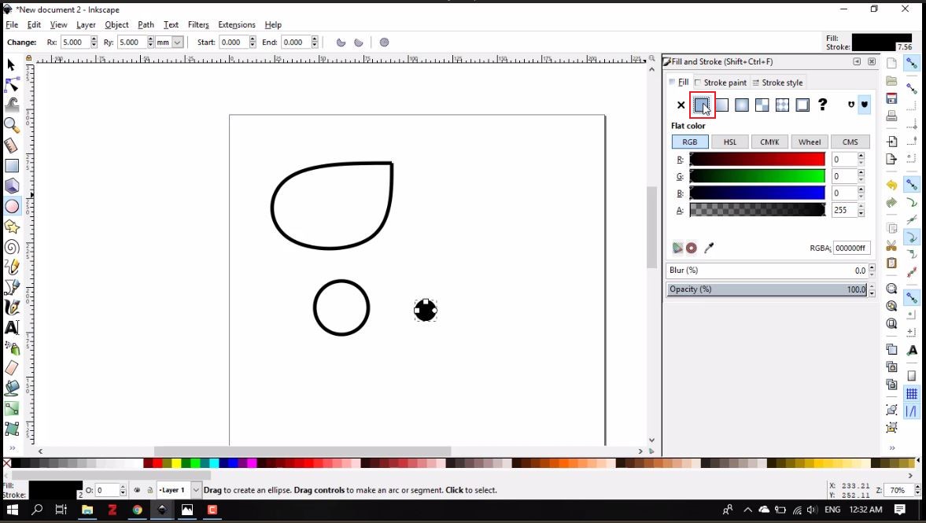Click the Redo arrow in command bar
This screenshot has width=926, height=523.
891,202
